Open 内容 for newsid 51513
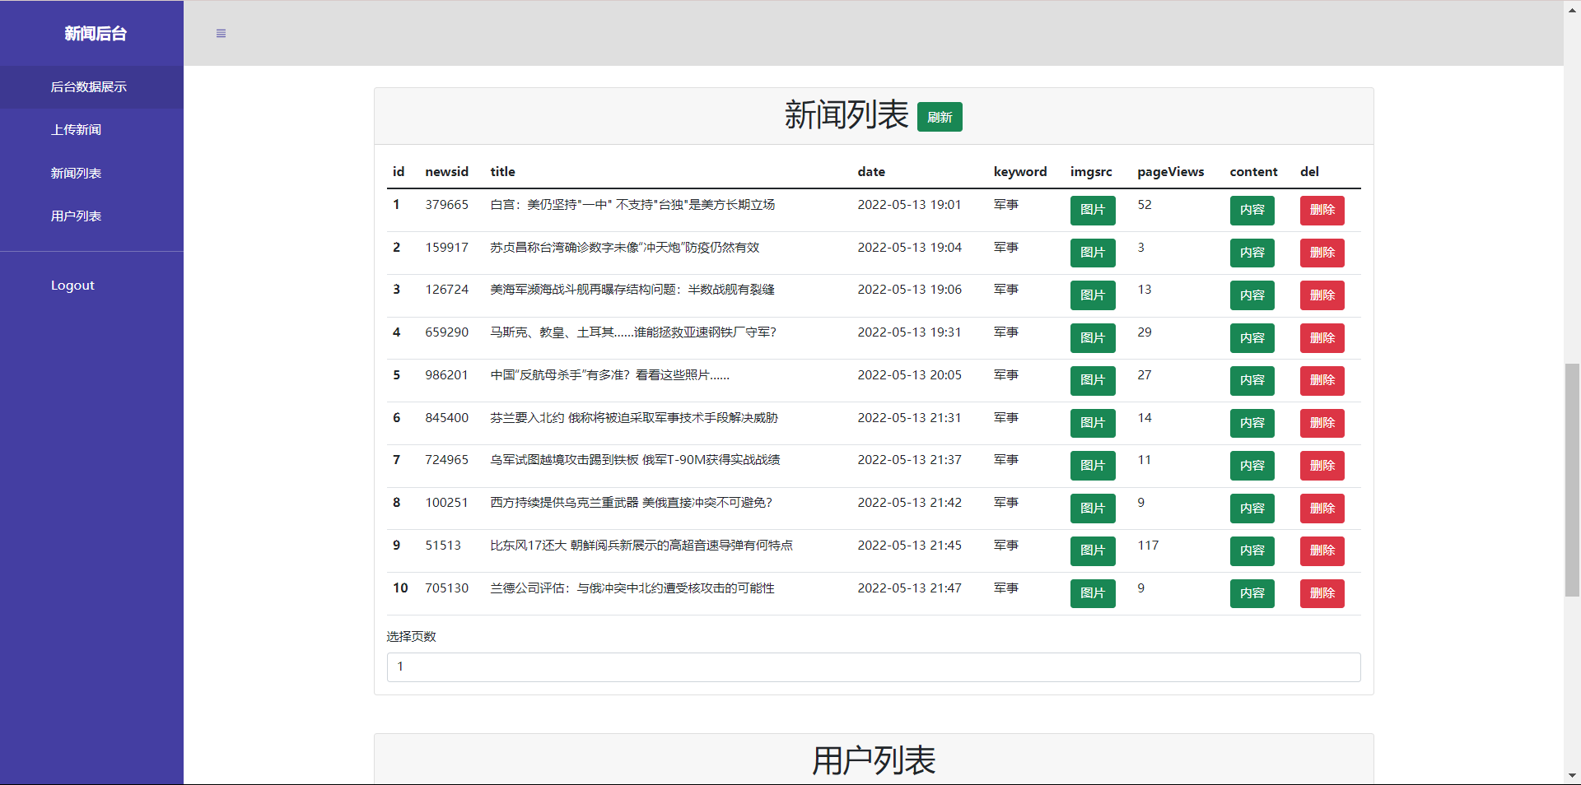This screenshot has height=785, width=1581. pos(1252,550)
